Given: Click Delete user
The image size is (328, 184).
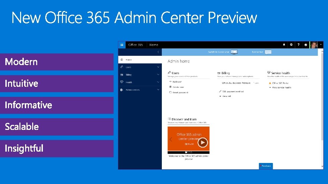Looking at the screenshot, I should (178, 87).
